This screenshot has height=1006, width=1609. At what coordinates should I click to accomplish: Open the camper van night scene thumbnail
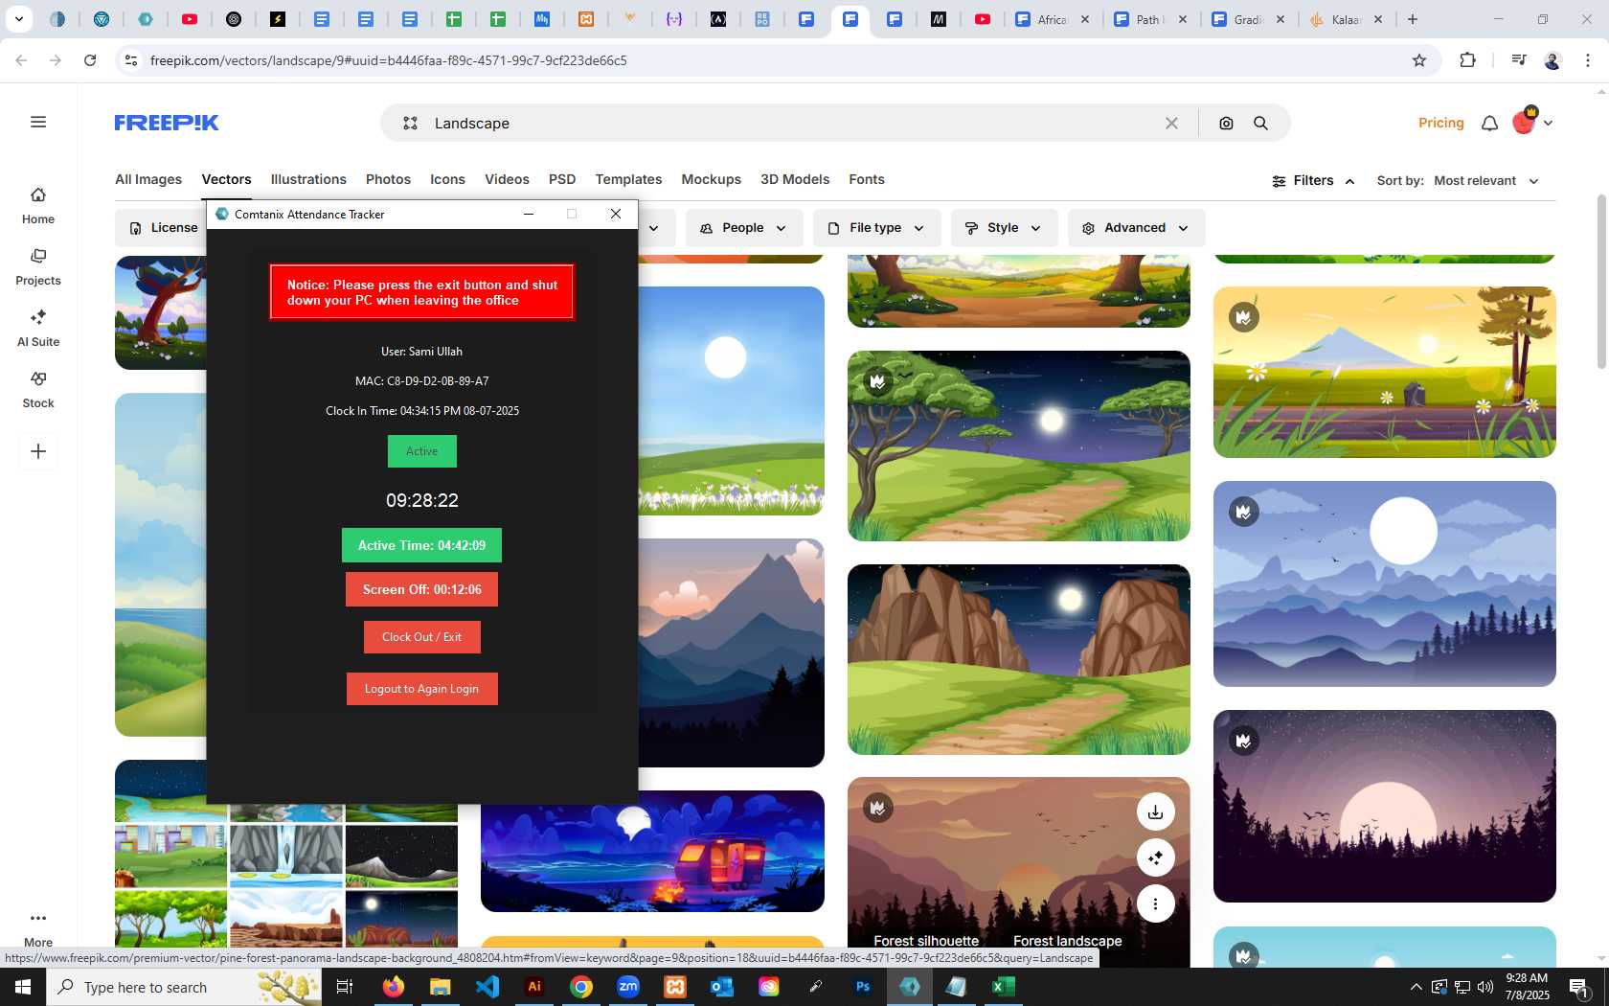pos(652,851)
